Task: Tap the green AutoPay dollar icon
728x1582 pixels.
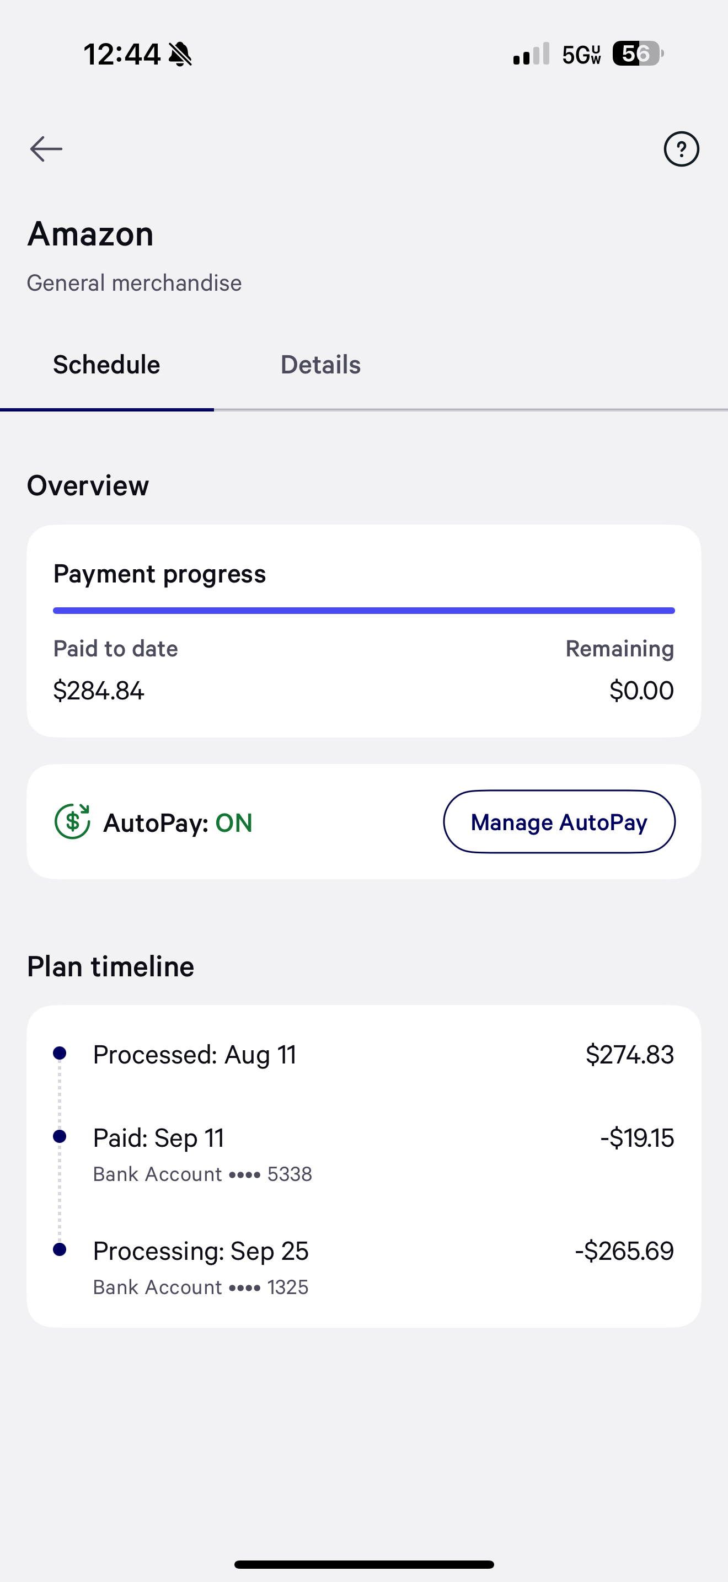Action: coord(72,822)
